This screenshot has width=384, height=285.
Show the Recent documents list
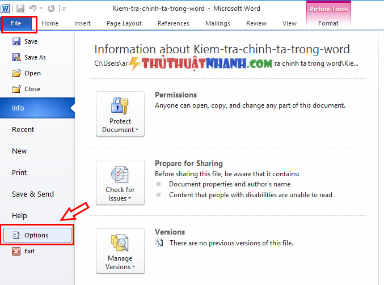(x=23, y=129)
